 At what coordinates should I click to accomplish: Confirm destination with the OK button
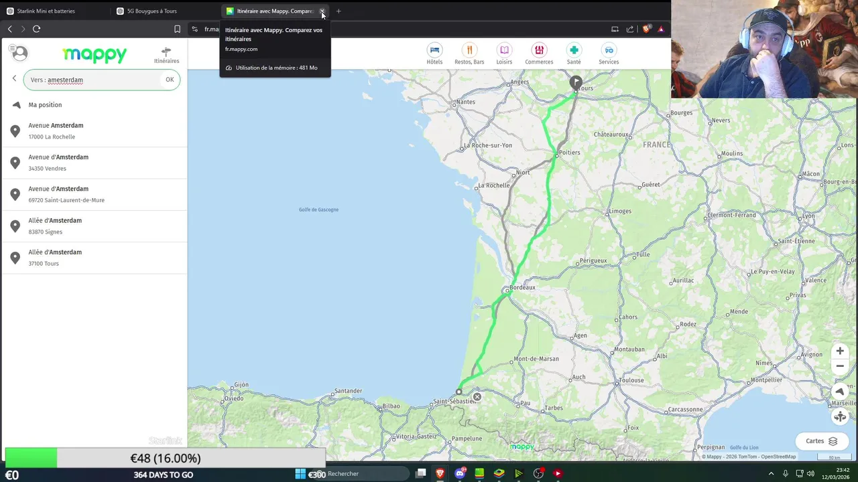point(170,80)
